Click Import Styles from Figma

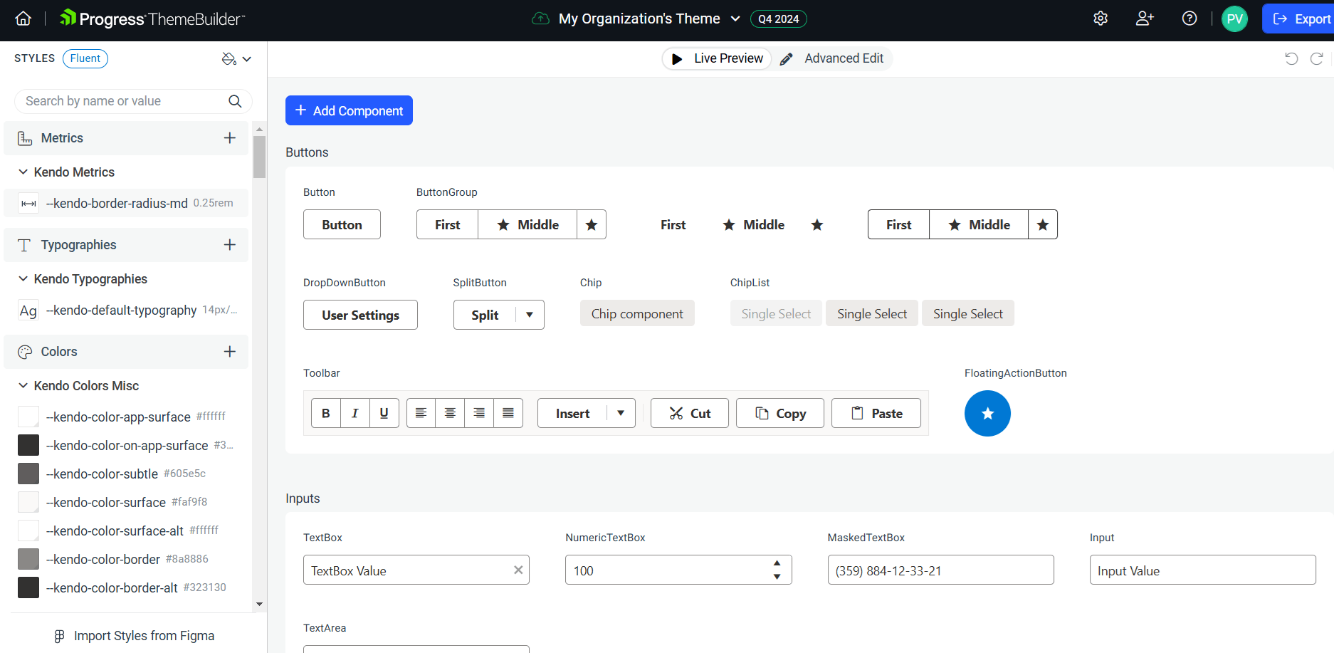(135, 636)
